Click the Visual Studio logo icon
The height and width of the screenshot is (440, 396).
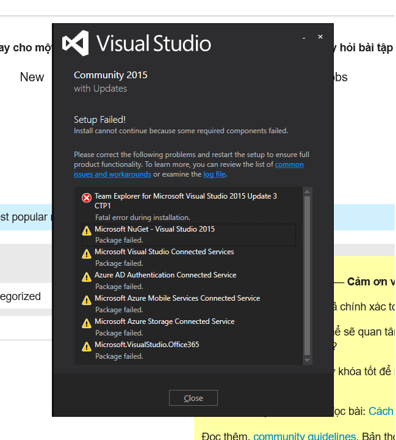tap(76, 43)
